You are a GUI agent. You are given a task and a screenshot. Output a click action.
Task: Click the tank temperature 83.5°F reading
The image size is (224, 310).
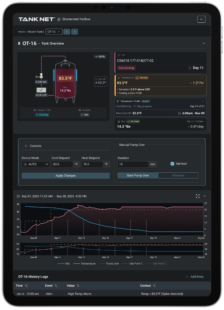(65, 78)
